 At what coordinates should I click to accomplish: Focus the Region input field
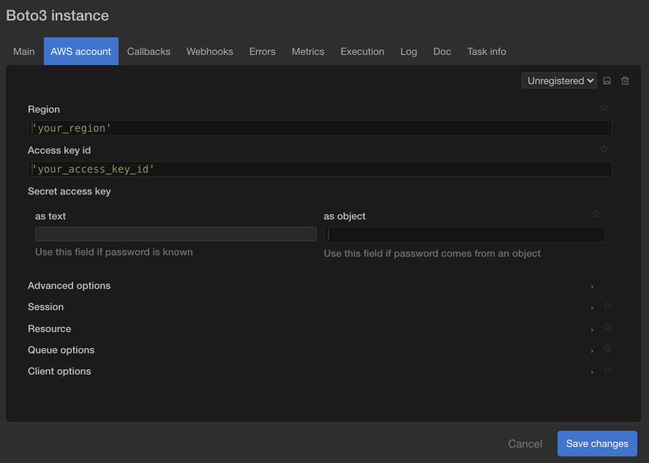pos(320,128)
